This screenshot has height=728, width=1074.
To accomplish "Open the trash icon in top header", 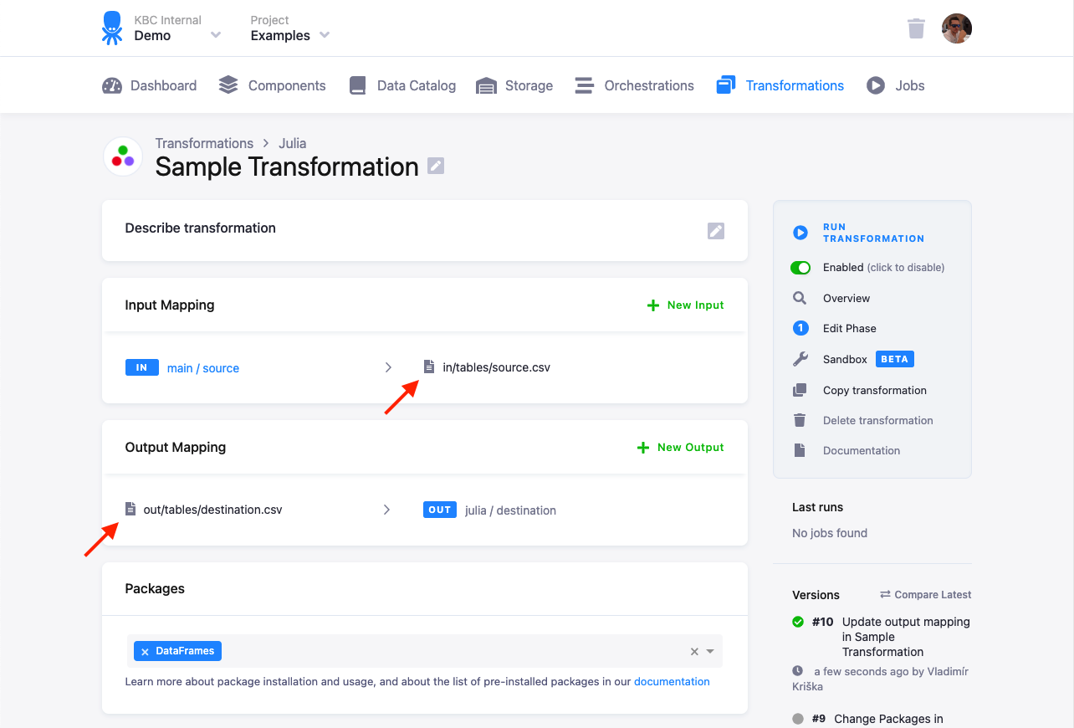I will click(x=917, y=28).
